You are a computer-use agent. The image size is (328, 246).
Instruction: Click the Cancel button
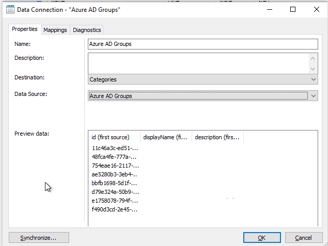pyautogui.click(x=304, y=238)
